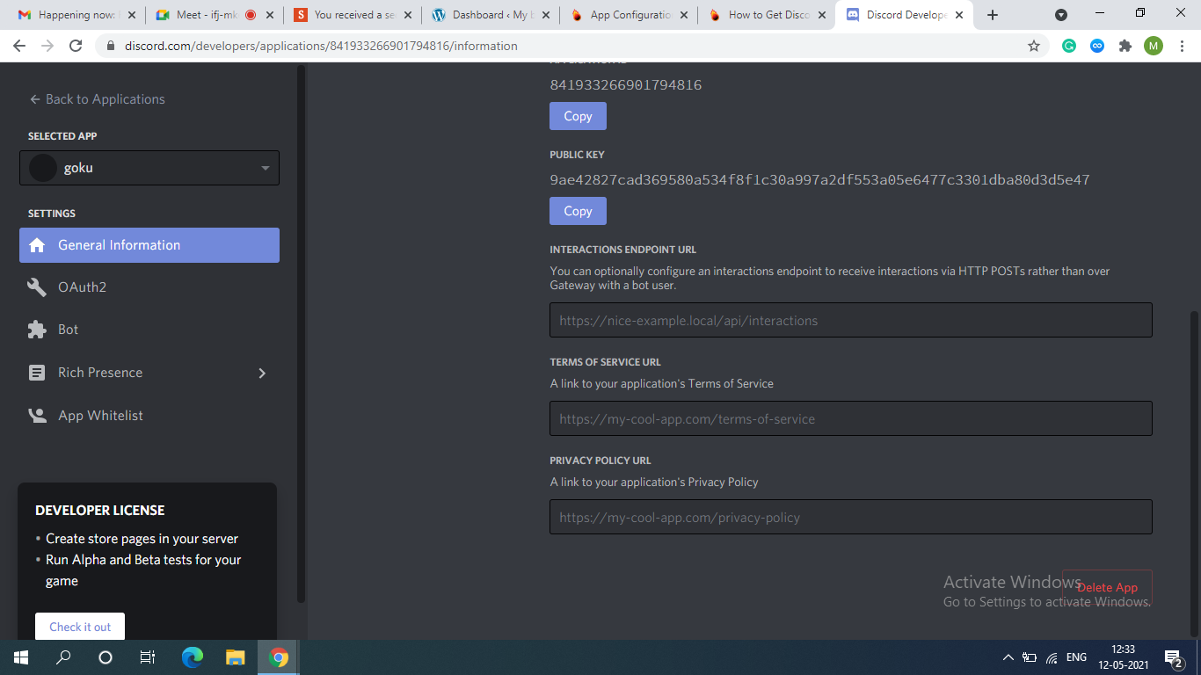Switch to the WordPress Dashboard tab
This screenshot has height=675, width=1201.
click(x=488, y=15)
